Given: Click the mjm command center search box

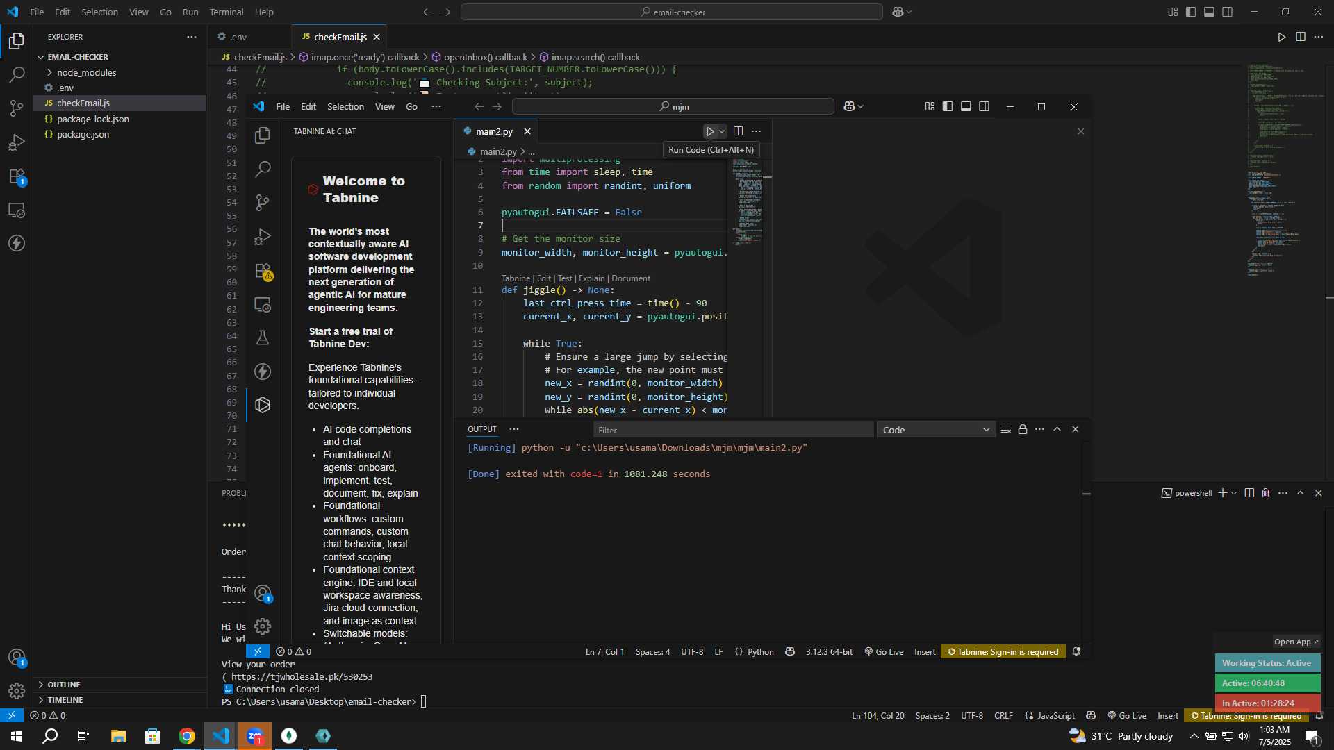Looking at the screenshot, I should click(673, 106).
